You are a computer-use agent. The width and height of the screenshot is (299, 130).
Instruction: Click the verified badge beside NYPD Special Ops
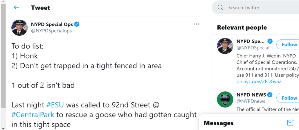coord(77,24)
